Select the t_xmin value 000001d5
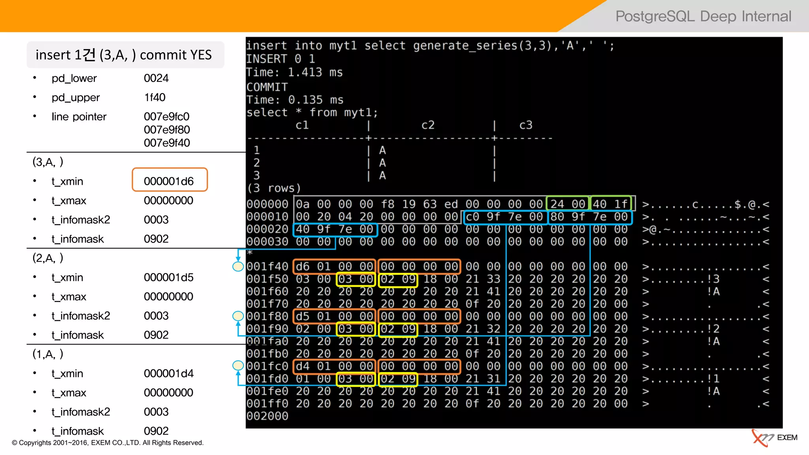The width and height of the screenshot is (809, 455). point(169,277)
